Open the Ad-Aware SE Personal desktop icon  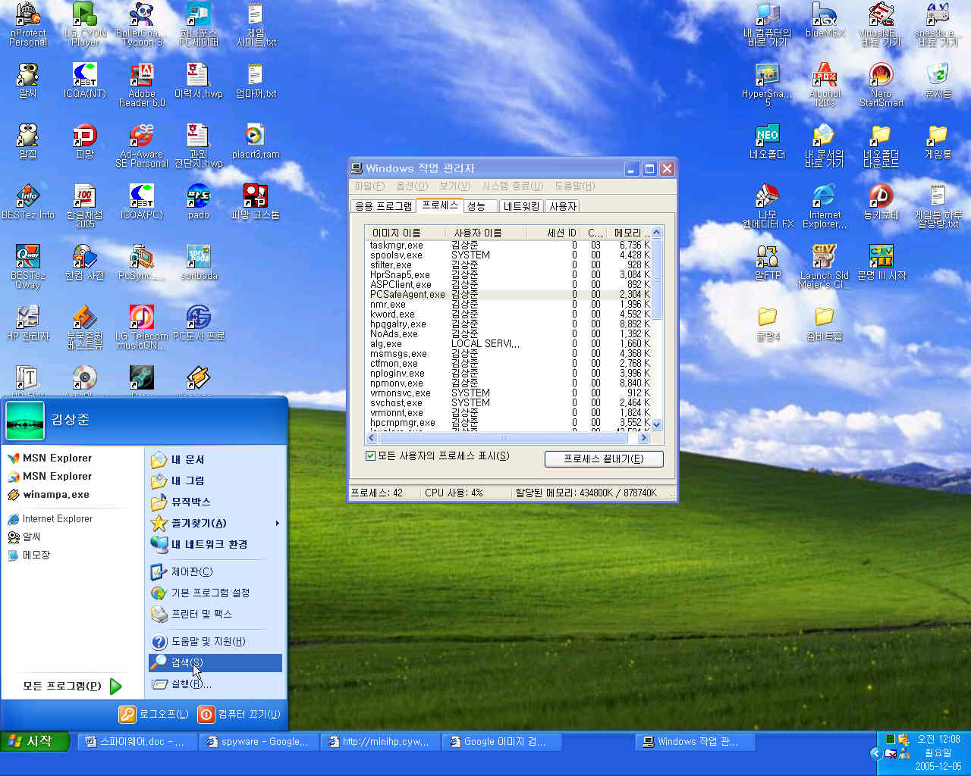[142, 136]
